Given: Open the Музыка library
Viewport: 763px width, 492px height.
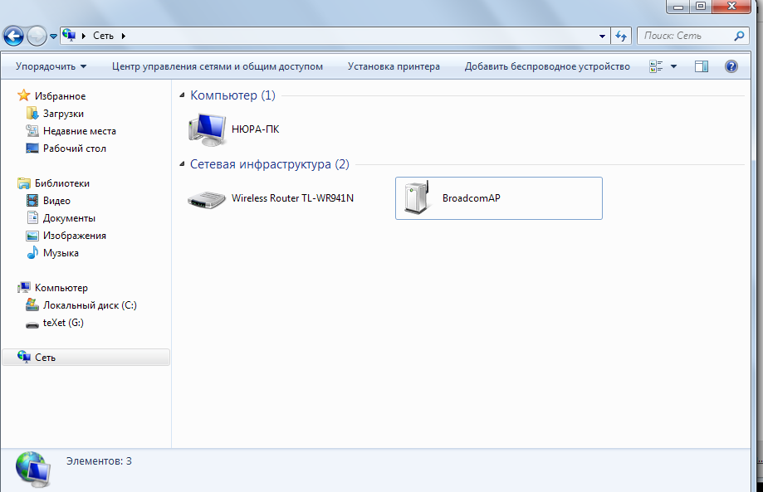Looking at the screenshot, I should 52,253.
